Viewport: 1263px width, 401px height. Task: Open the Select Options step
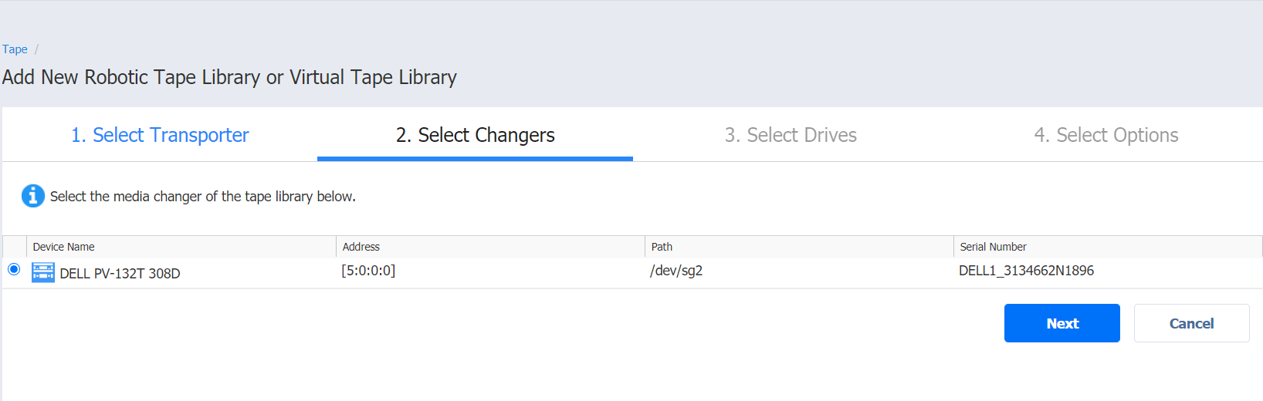coord(1106,135)
